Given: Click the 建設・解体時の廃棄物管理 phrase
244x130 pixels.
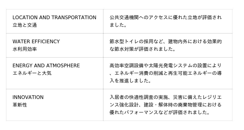Looking at the screenshot, I should (x=178, y=105).
